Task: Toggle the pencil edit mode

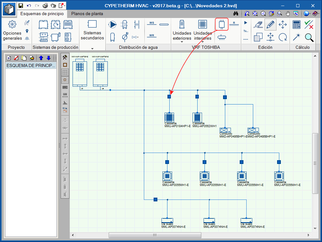Action: 270,25
